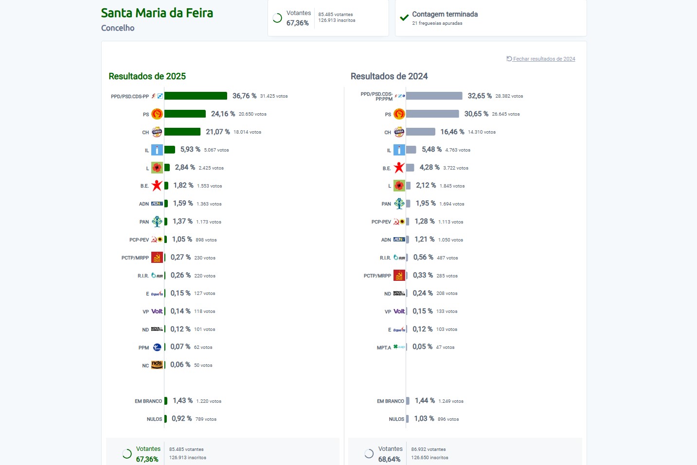Viewport: 697px width, 465px height.
Task: Click the Volt logo in 2025 results
Action: [x=157, y=311]
